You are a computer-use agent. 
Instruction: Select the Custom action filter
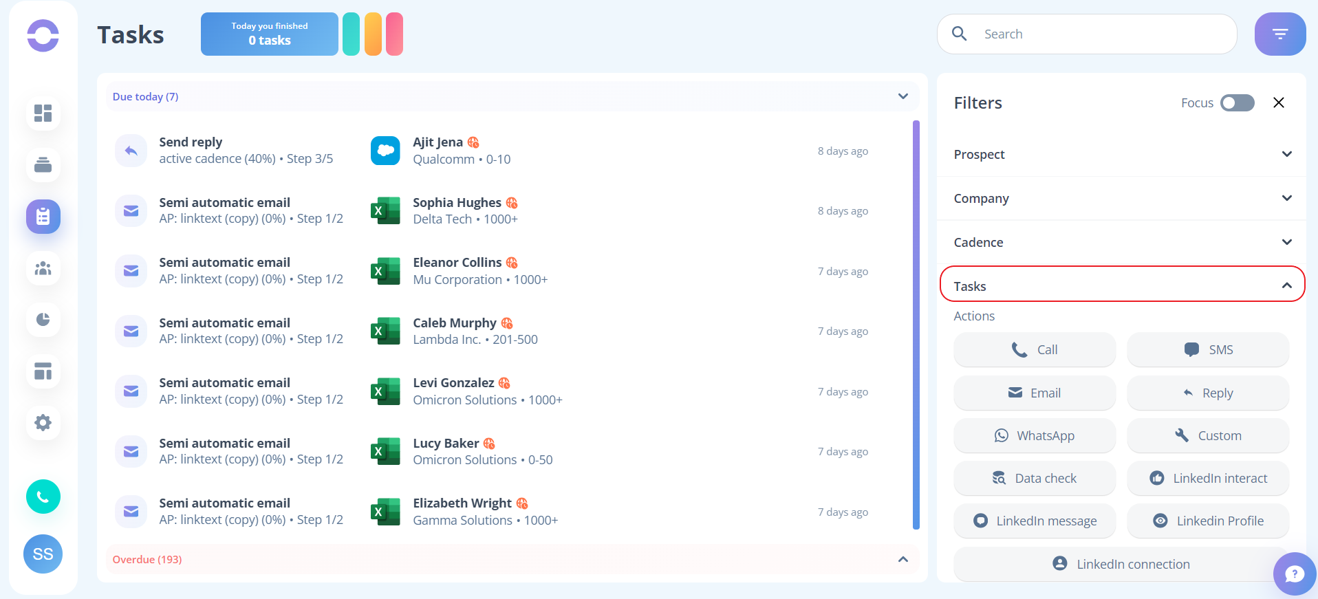[1208, 435]
